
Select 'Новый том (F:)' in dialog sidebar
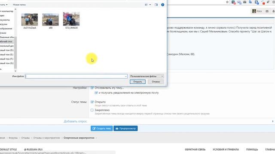pyautogui.click(x=7, y=59)
